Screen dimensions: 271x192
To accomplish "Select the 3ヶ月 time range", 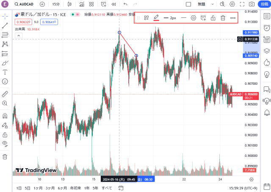I will tap(50, 188).
